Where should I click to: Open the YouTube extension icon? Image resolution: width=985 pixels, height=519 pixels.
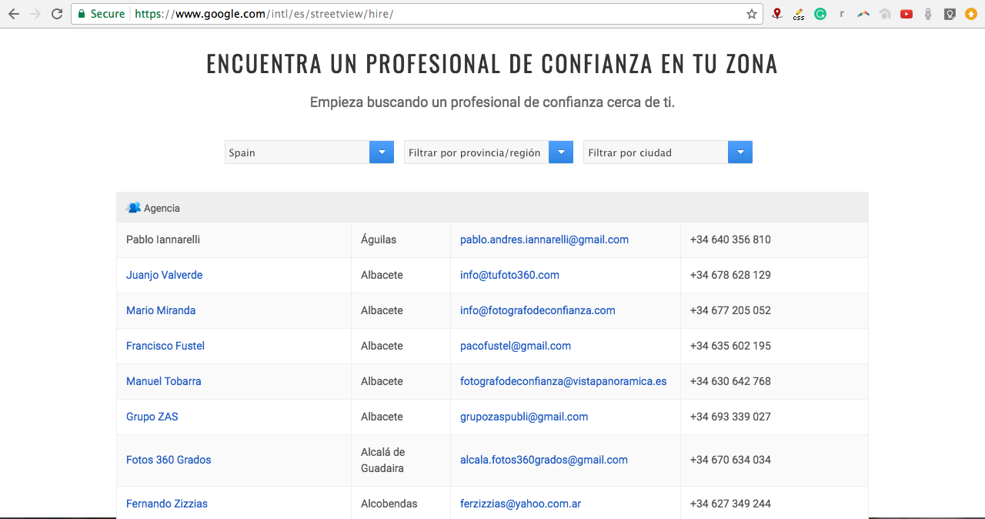click(907, 14)
